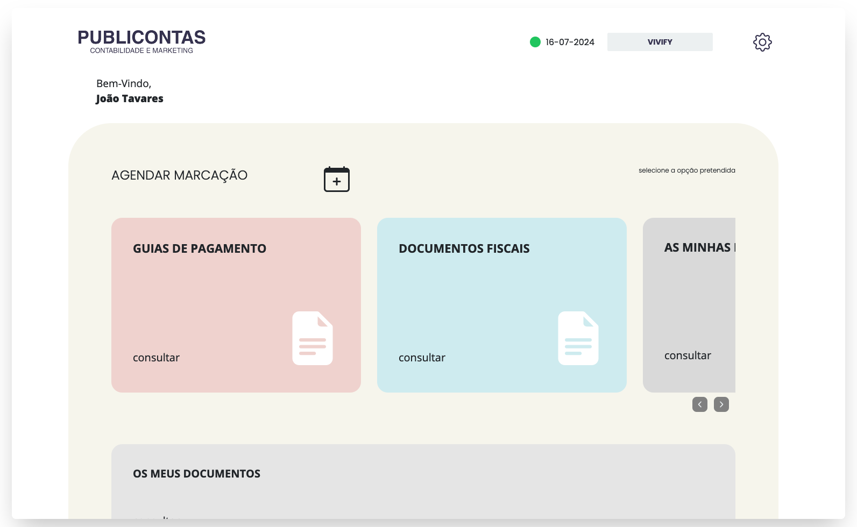Click the calendar plus icon
Image resolution: width=857 pixels, height=527 pixels.
point(337,179)
